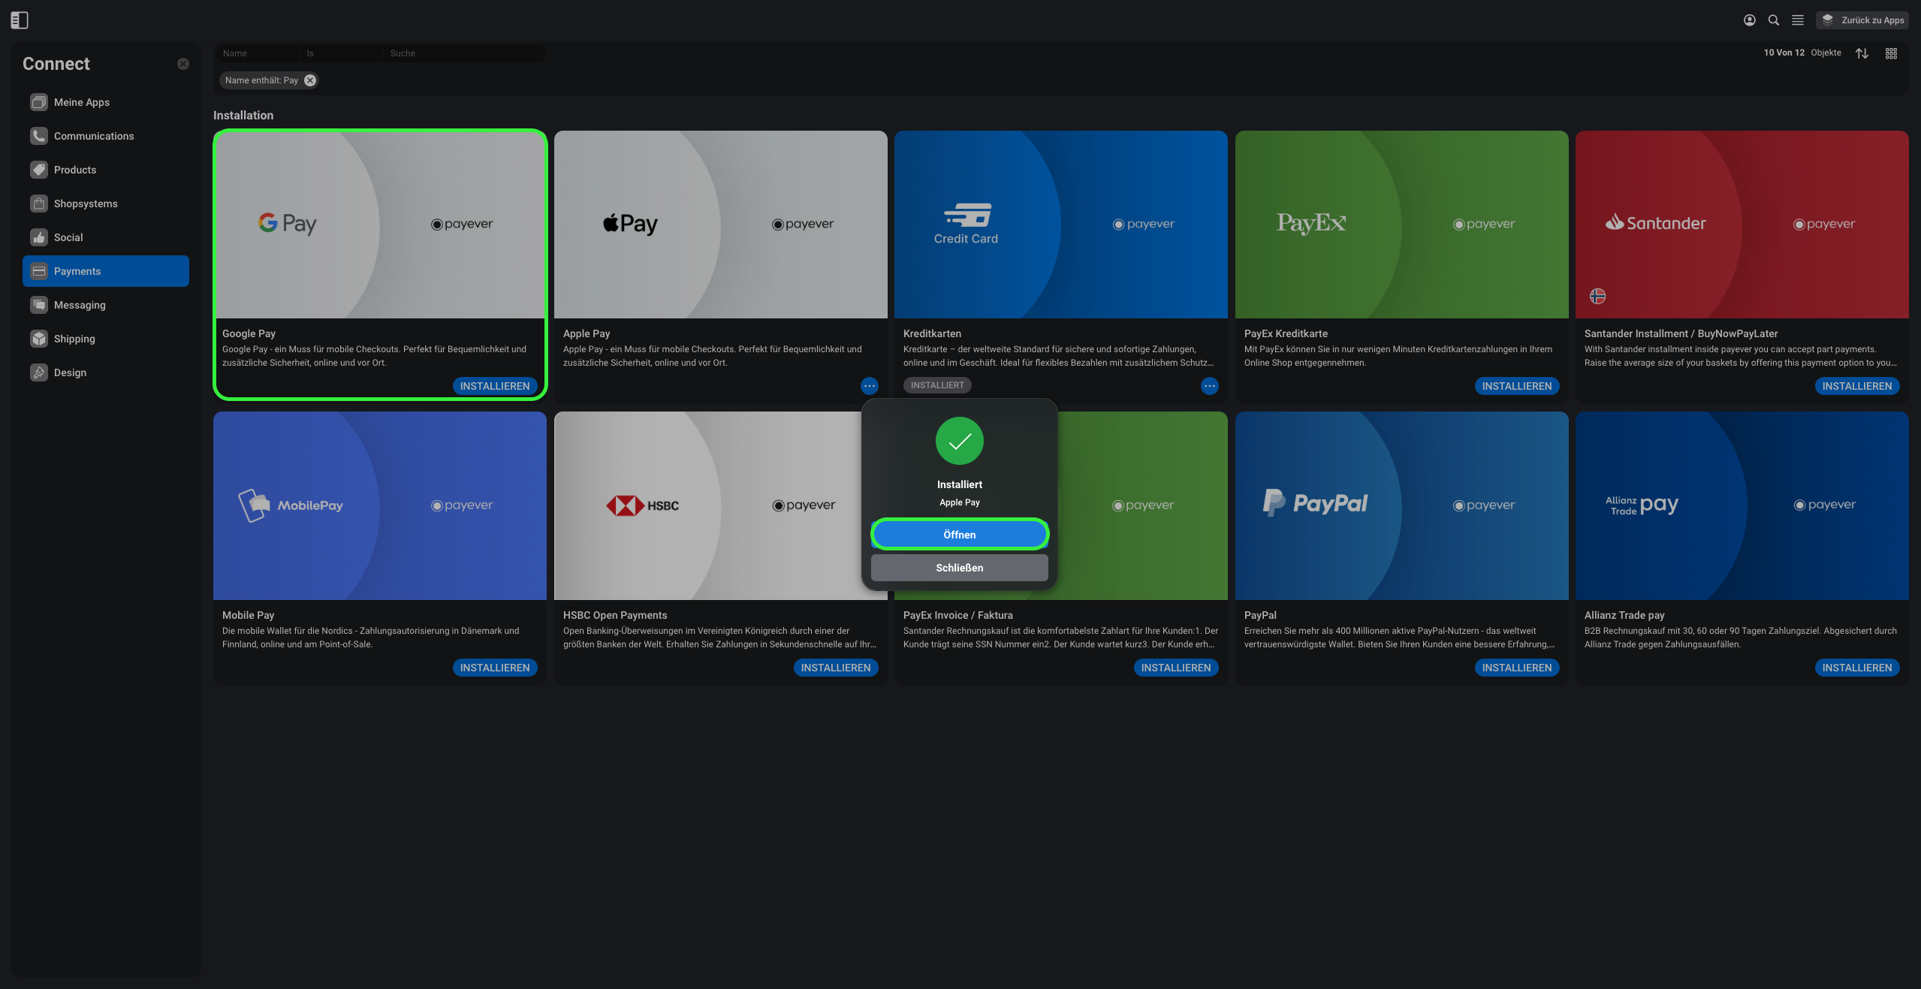Toggle the sidebar panel icon
Screen dimensions: 1921x989
tap(20, 20)
